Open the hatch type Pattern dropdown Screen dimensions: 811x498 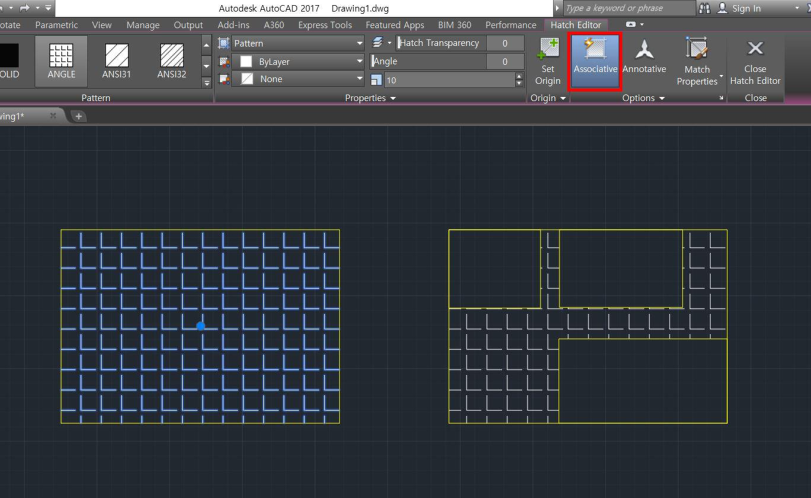(298, 43)
